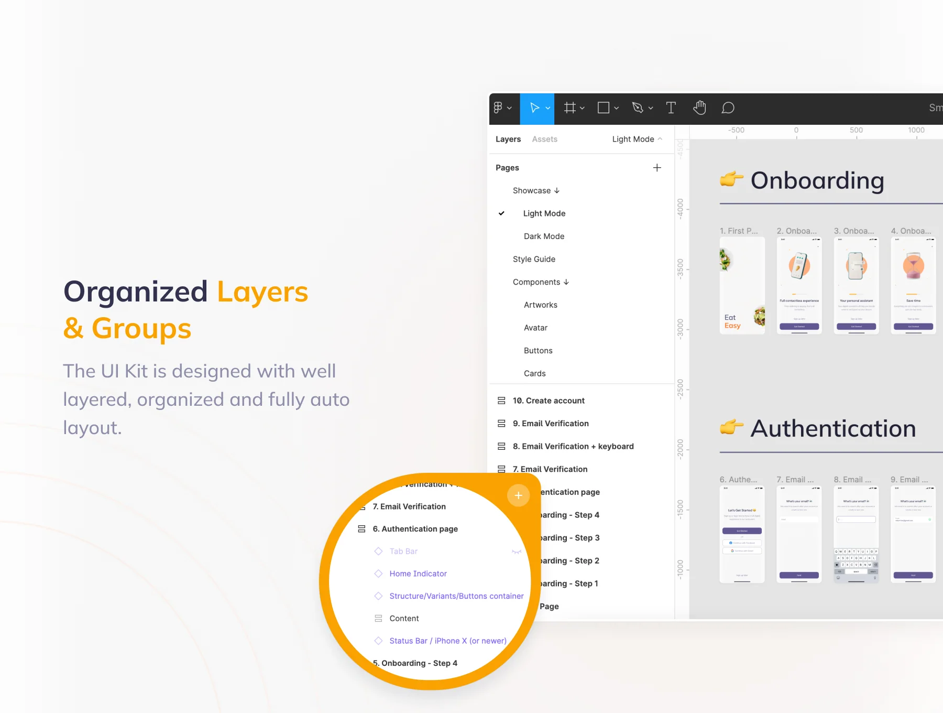Click component diamond icon beside Tab Bar
Image resolution: width=943 pixels, height=713 pixels.
378,551
